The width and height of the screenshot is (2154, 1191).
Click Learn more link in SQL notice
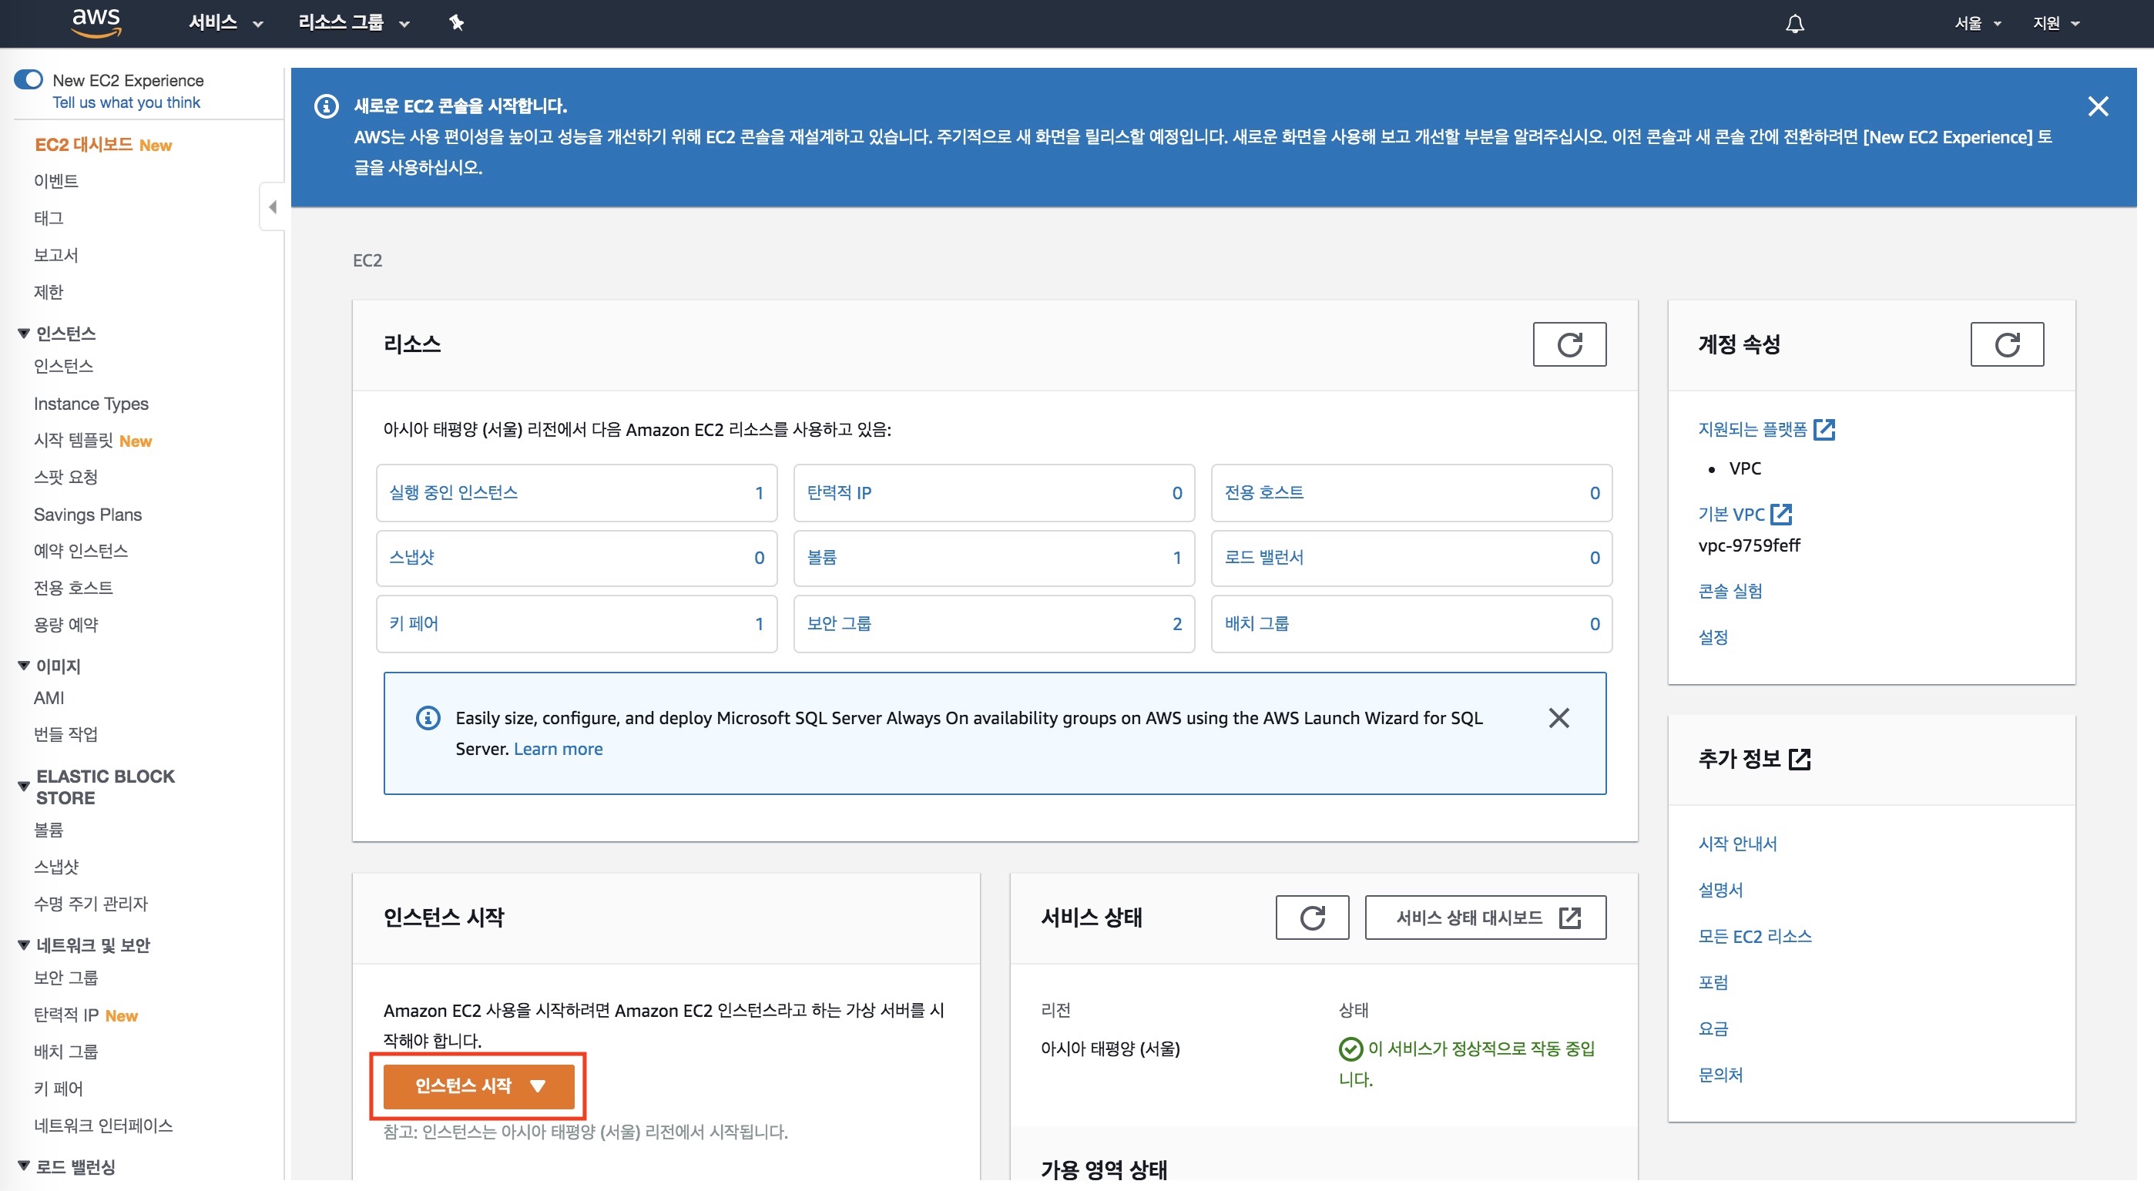558,749
